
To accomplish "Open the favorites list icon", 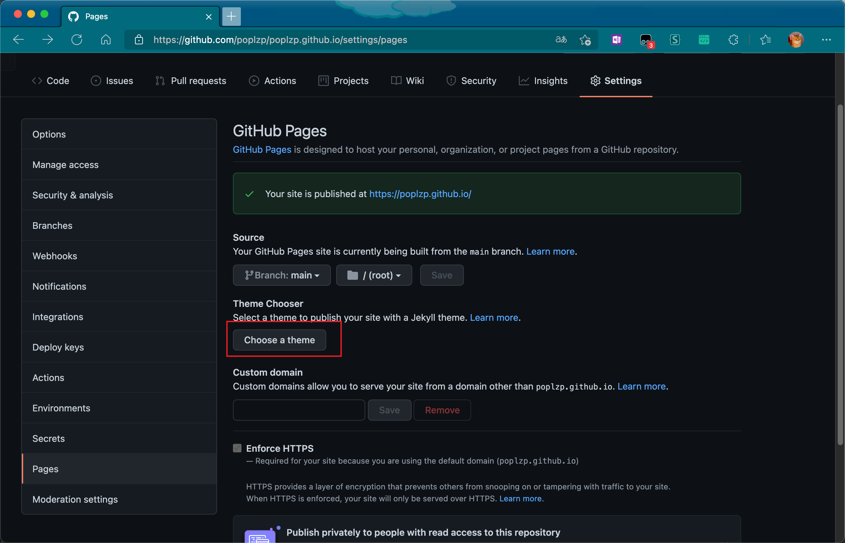I will click(766, 40).
